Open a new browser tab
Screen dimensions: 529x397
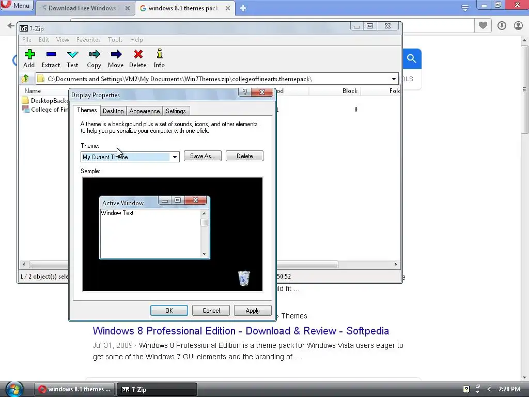pos(243,8)
